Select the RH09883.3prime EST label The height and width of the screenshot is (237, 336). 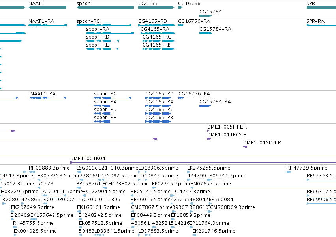tap(49, 168)
